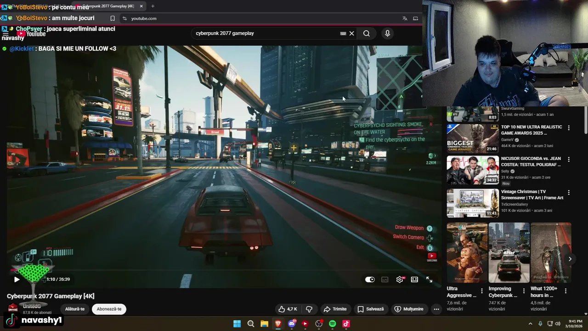Open on-screen keyboard icon in search
588x331 pixels.
point(343,33)
